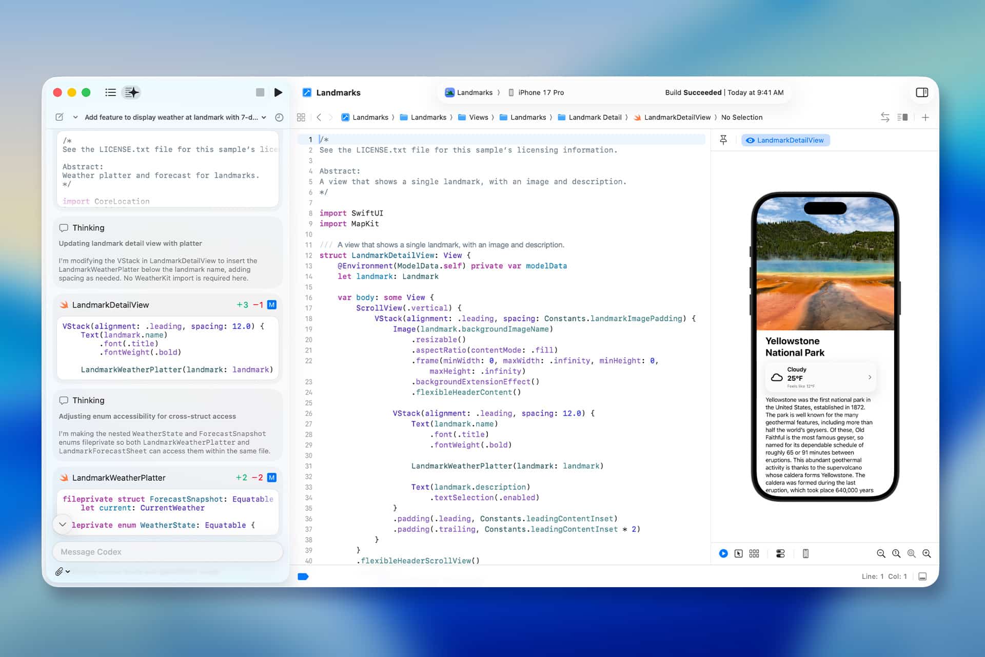Focus the Message Codex input field

coord(168,552)
